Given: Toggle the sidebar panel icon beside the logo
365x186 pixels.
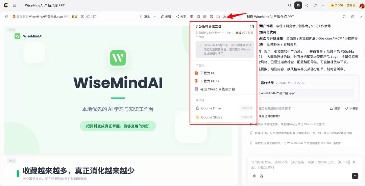Looking at the screenshot, I should [15, 5].
